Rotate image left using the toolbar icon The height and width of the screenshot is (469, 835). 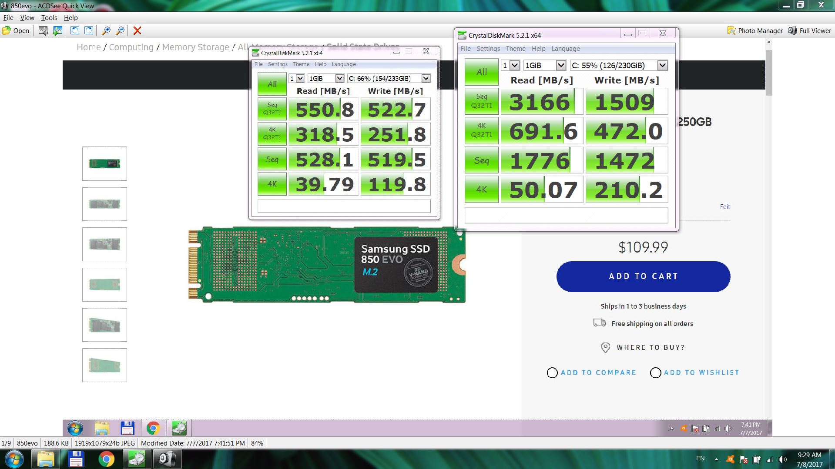(75, 30)
